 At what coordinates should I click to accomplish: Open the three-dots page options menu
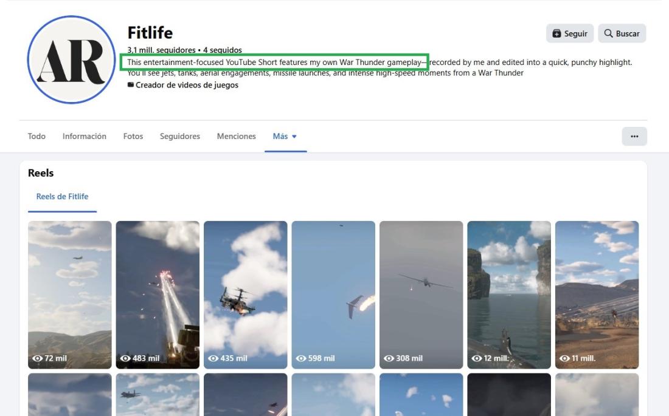click(634, 137)
